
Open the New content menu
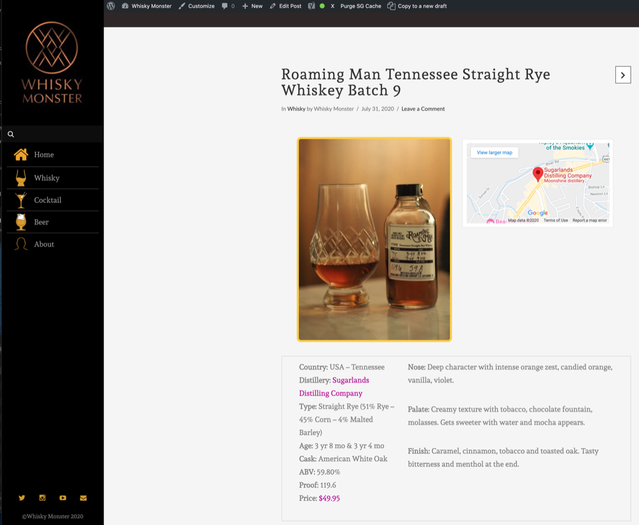pyautogui.click(x=252, y=6)
